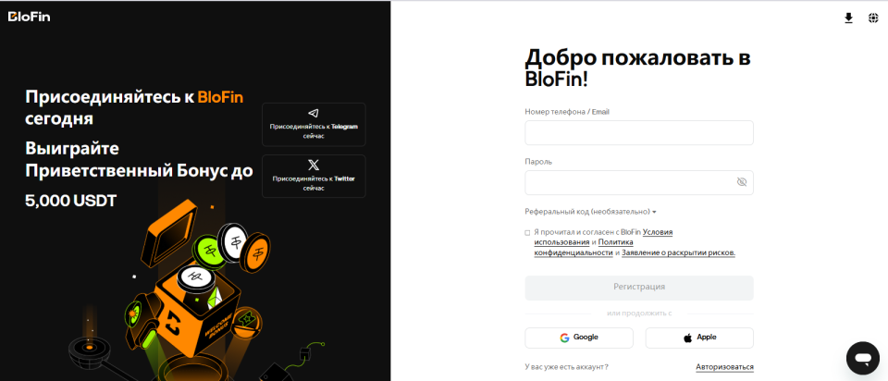Expand the referral code optional field
This screenshot has width=888, height=381.
592,212
